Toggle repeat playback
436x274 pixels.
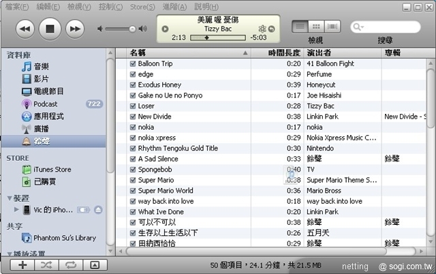coord(71,265)
